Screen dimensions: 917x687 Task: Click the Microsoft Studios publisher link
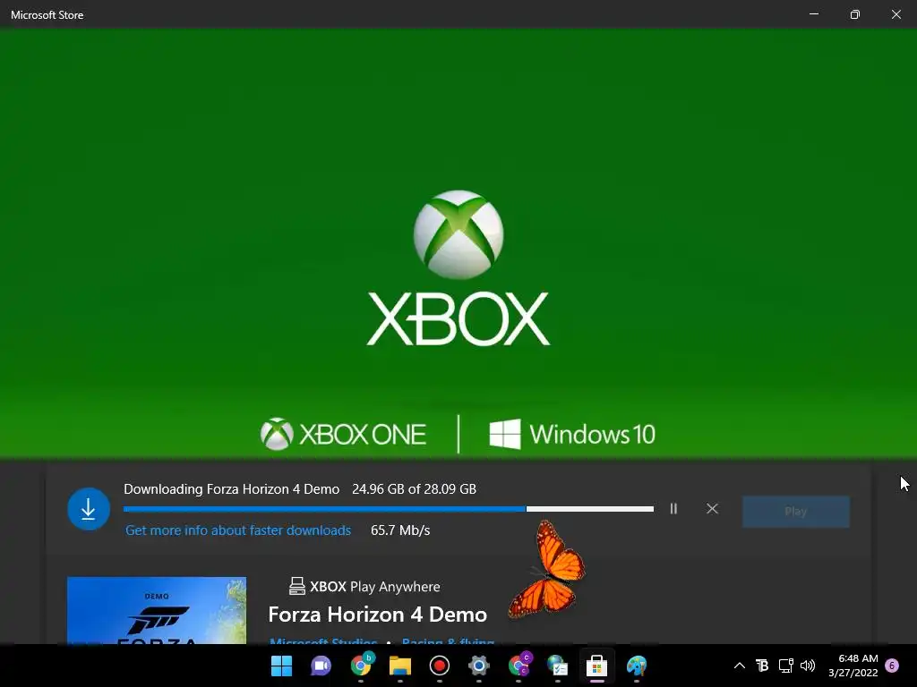[x=322, y=641]
